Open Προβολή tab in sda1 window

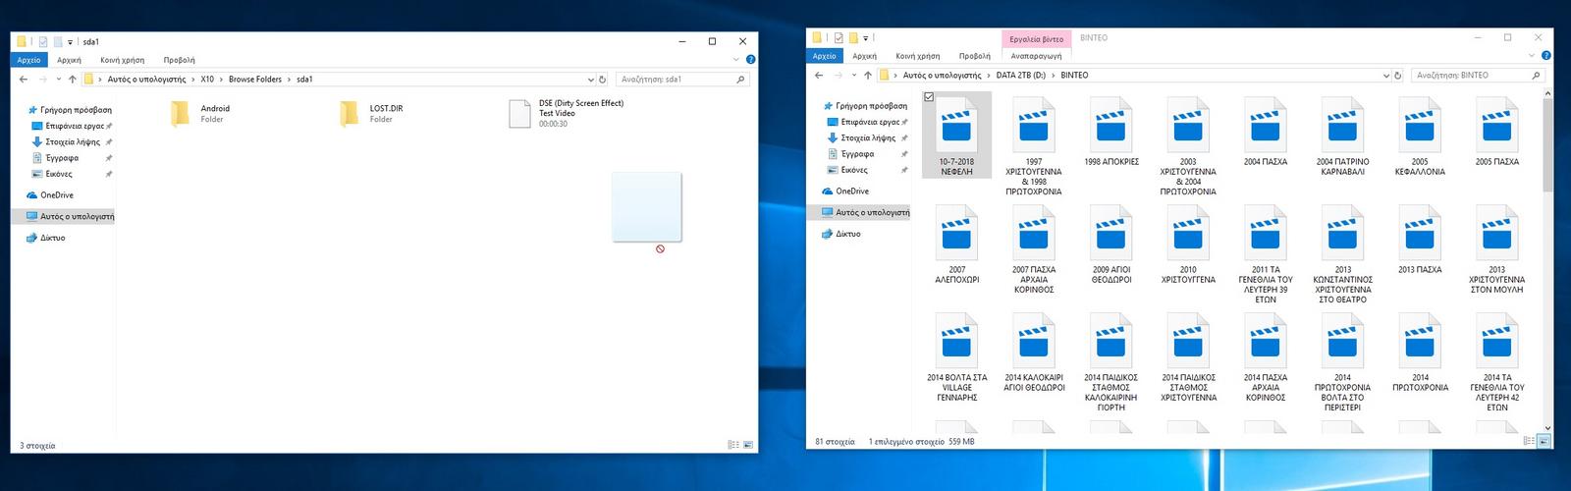[179, 60]
